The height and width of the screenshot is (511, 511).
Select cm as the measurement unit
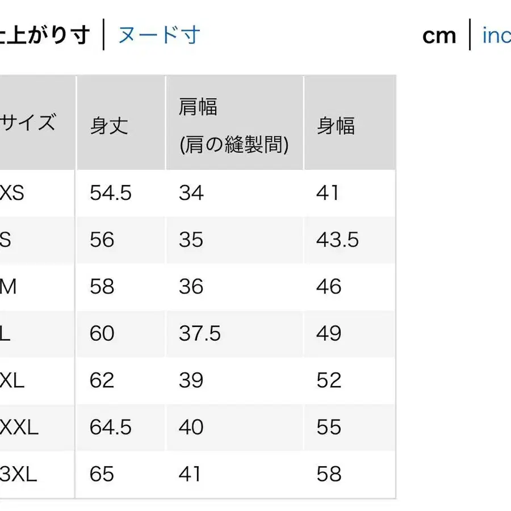439,35
